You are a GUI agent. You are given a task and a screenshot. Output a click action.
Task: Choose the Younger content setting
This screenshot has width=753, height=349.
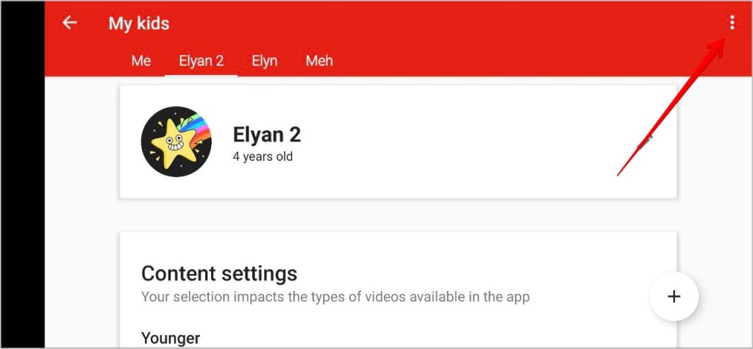(171, 338)
